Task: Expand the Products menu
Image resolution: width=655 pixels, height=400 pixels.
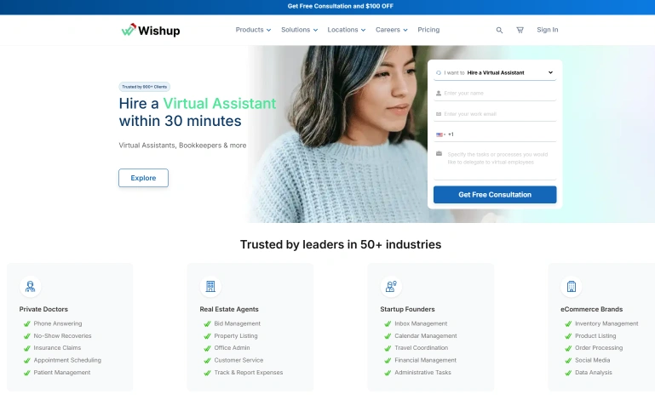Action: pos(253,30)
